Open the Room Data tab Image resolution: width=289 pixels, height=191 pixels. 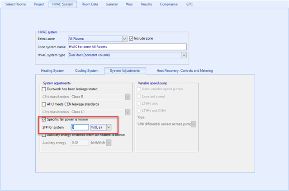(90, 4)
